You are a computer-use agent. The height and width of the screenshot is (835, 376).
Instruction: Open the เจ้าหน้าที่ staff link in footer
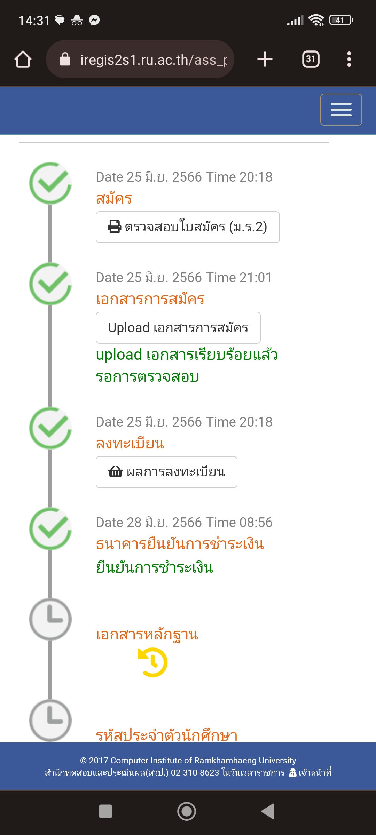click(x=310, y=772)
